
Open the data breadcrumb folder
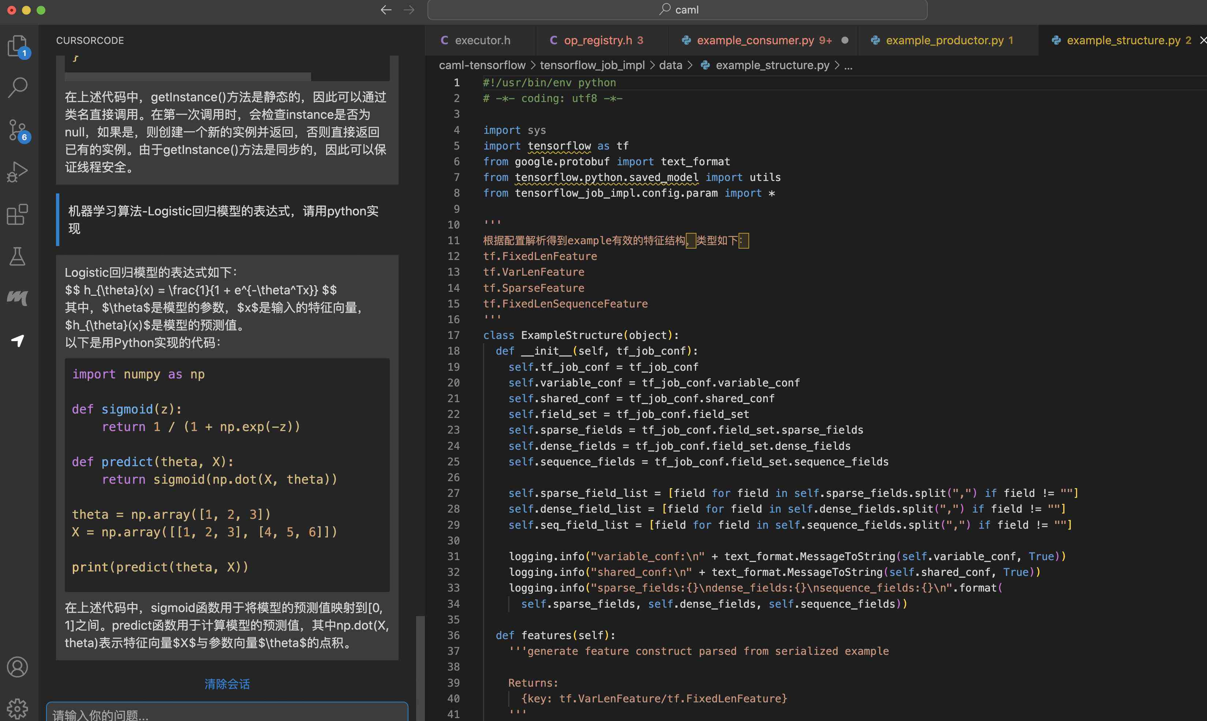670,65
